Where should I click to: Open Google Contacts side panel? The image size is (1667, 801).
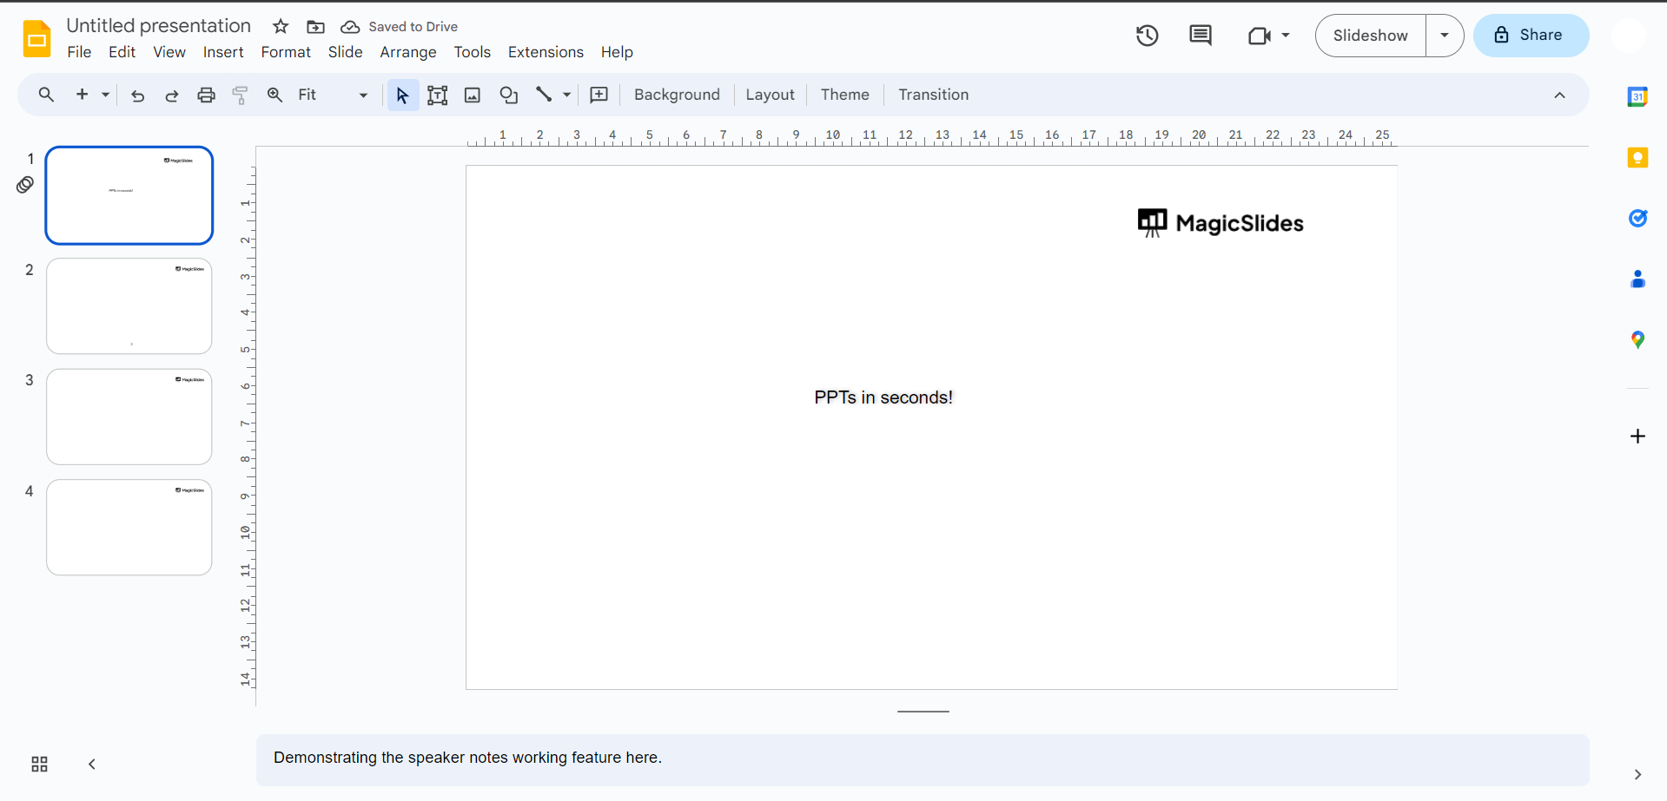tap(1637, 279)
